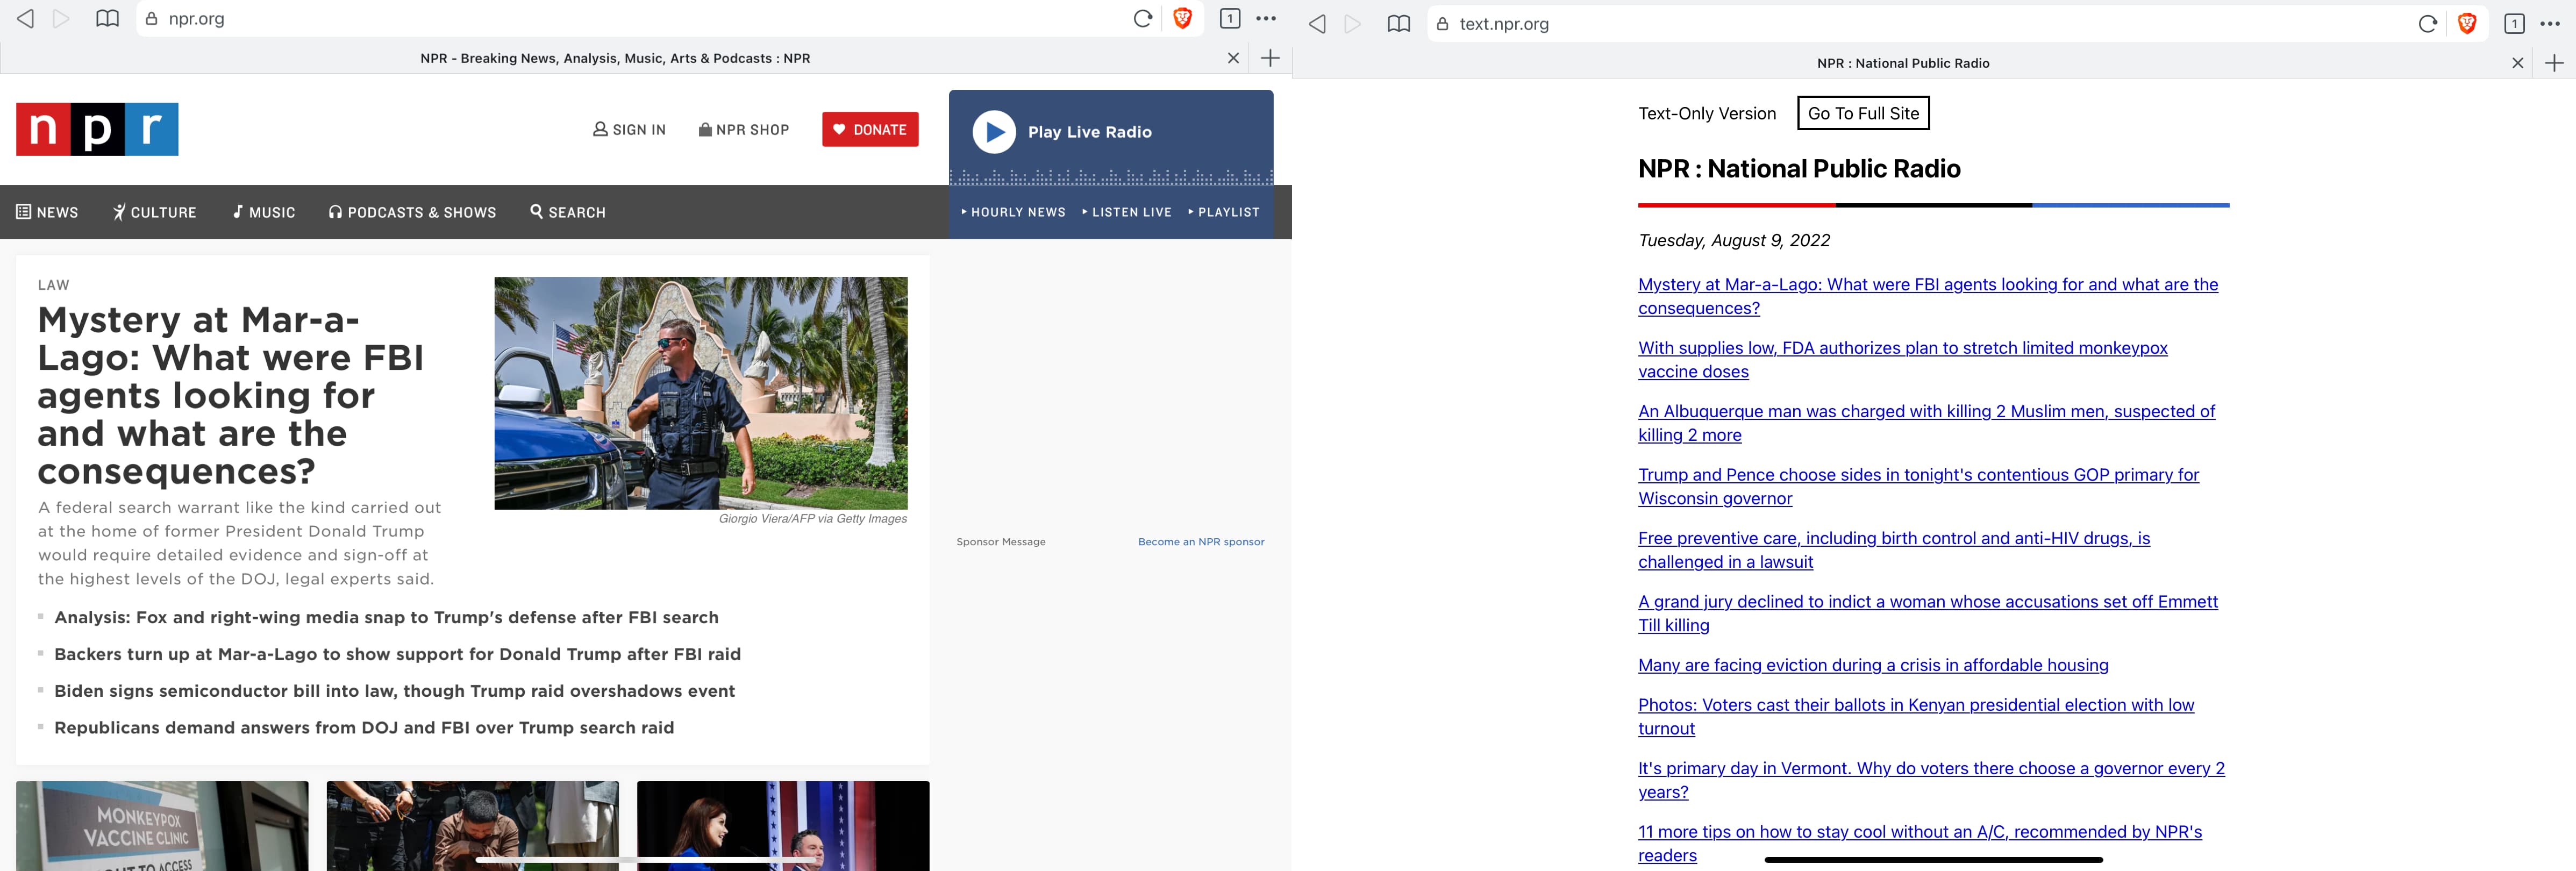Go back in the text.npr.org browser window
The height and width of the screenshot is (871, 2576).
1317,24
